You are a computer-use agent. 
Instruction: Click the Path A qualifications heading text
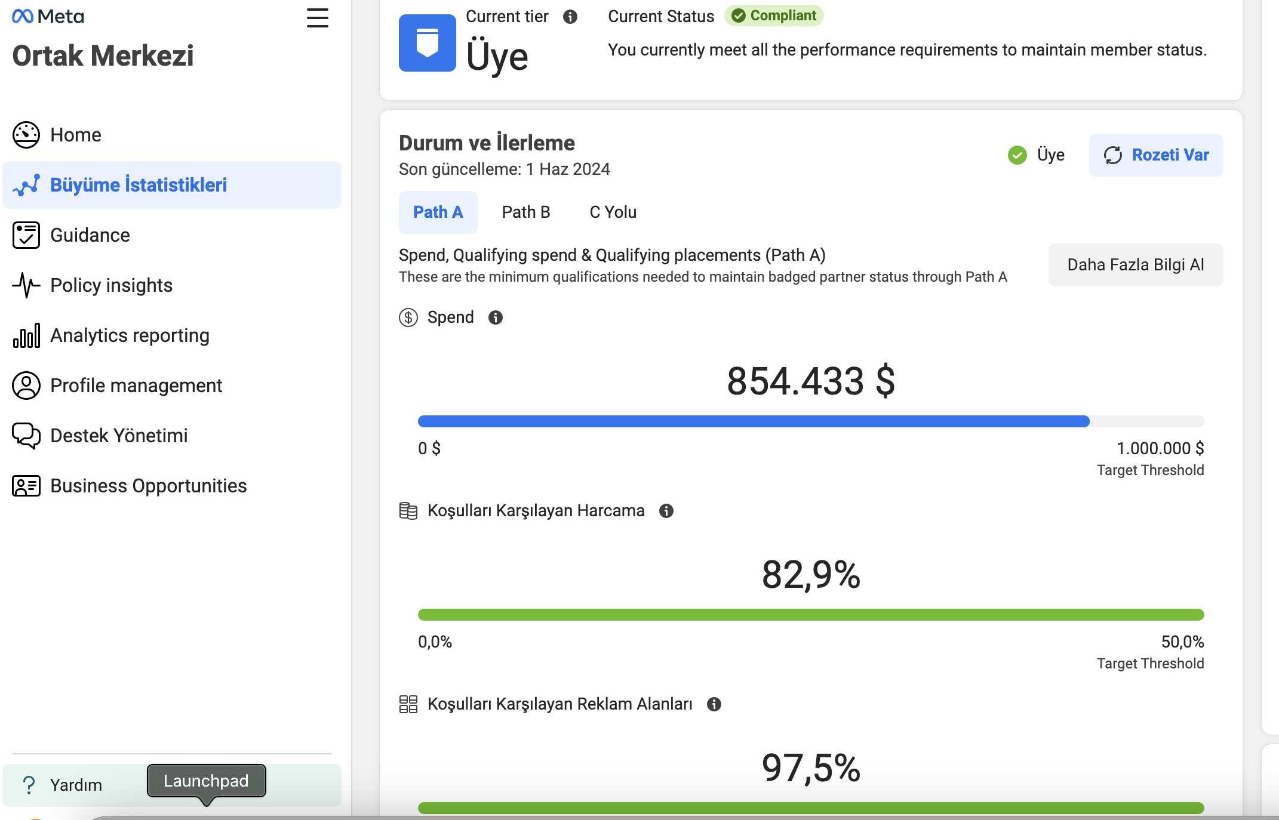[612, 255]
